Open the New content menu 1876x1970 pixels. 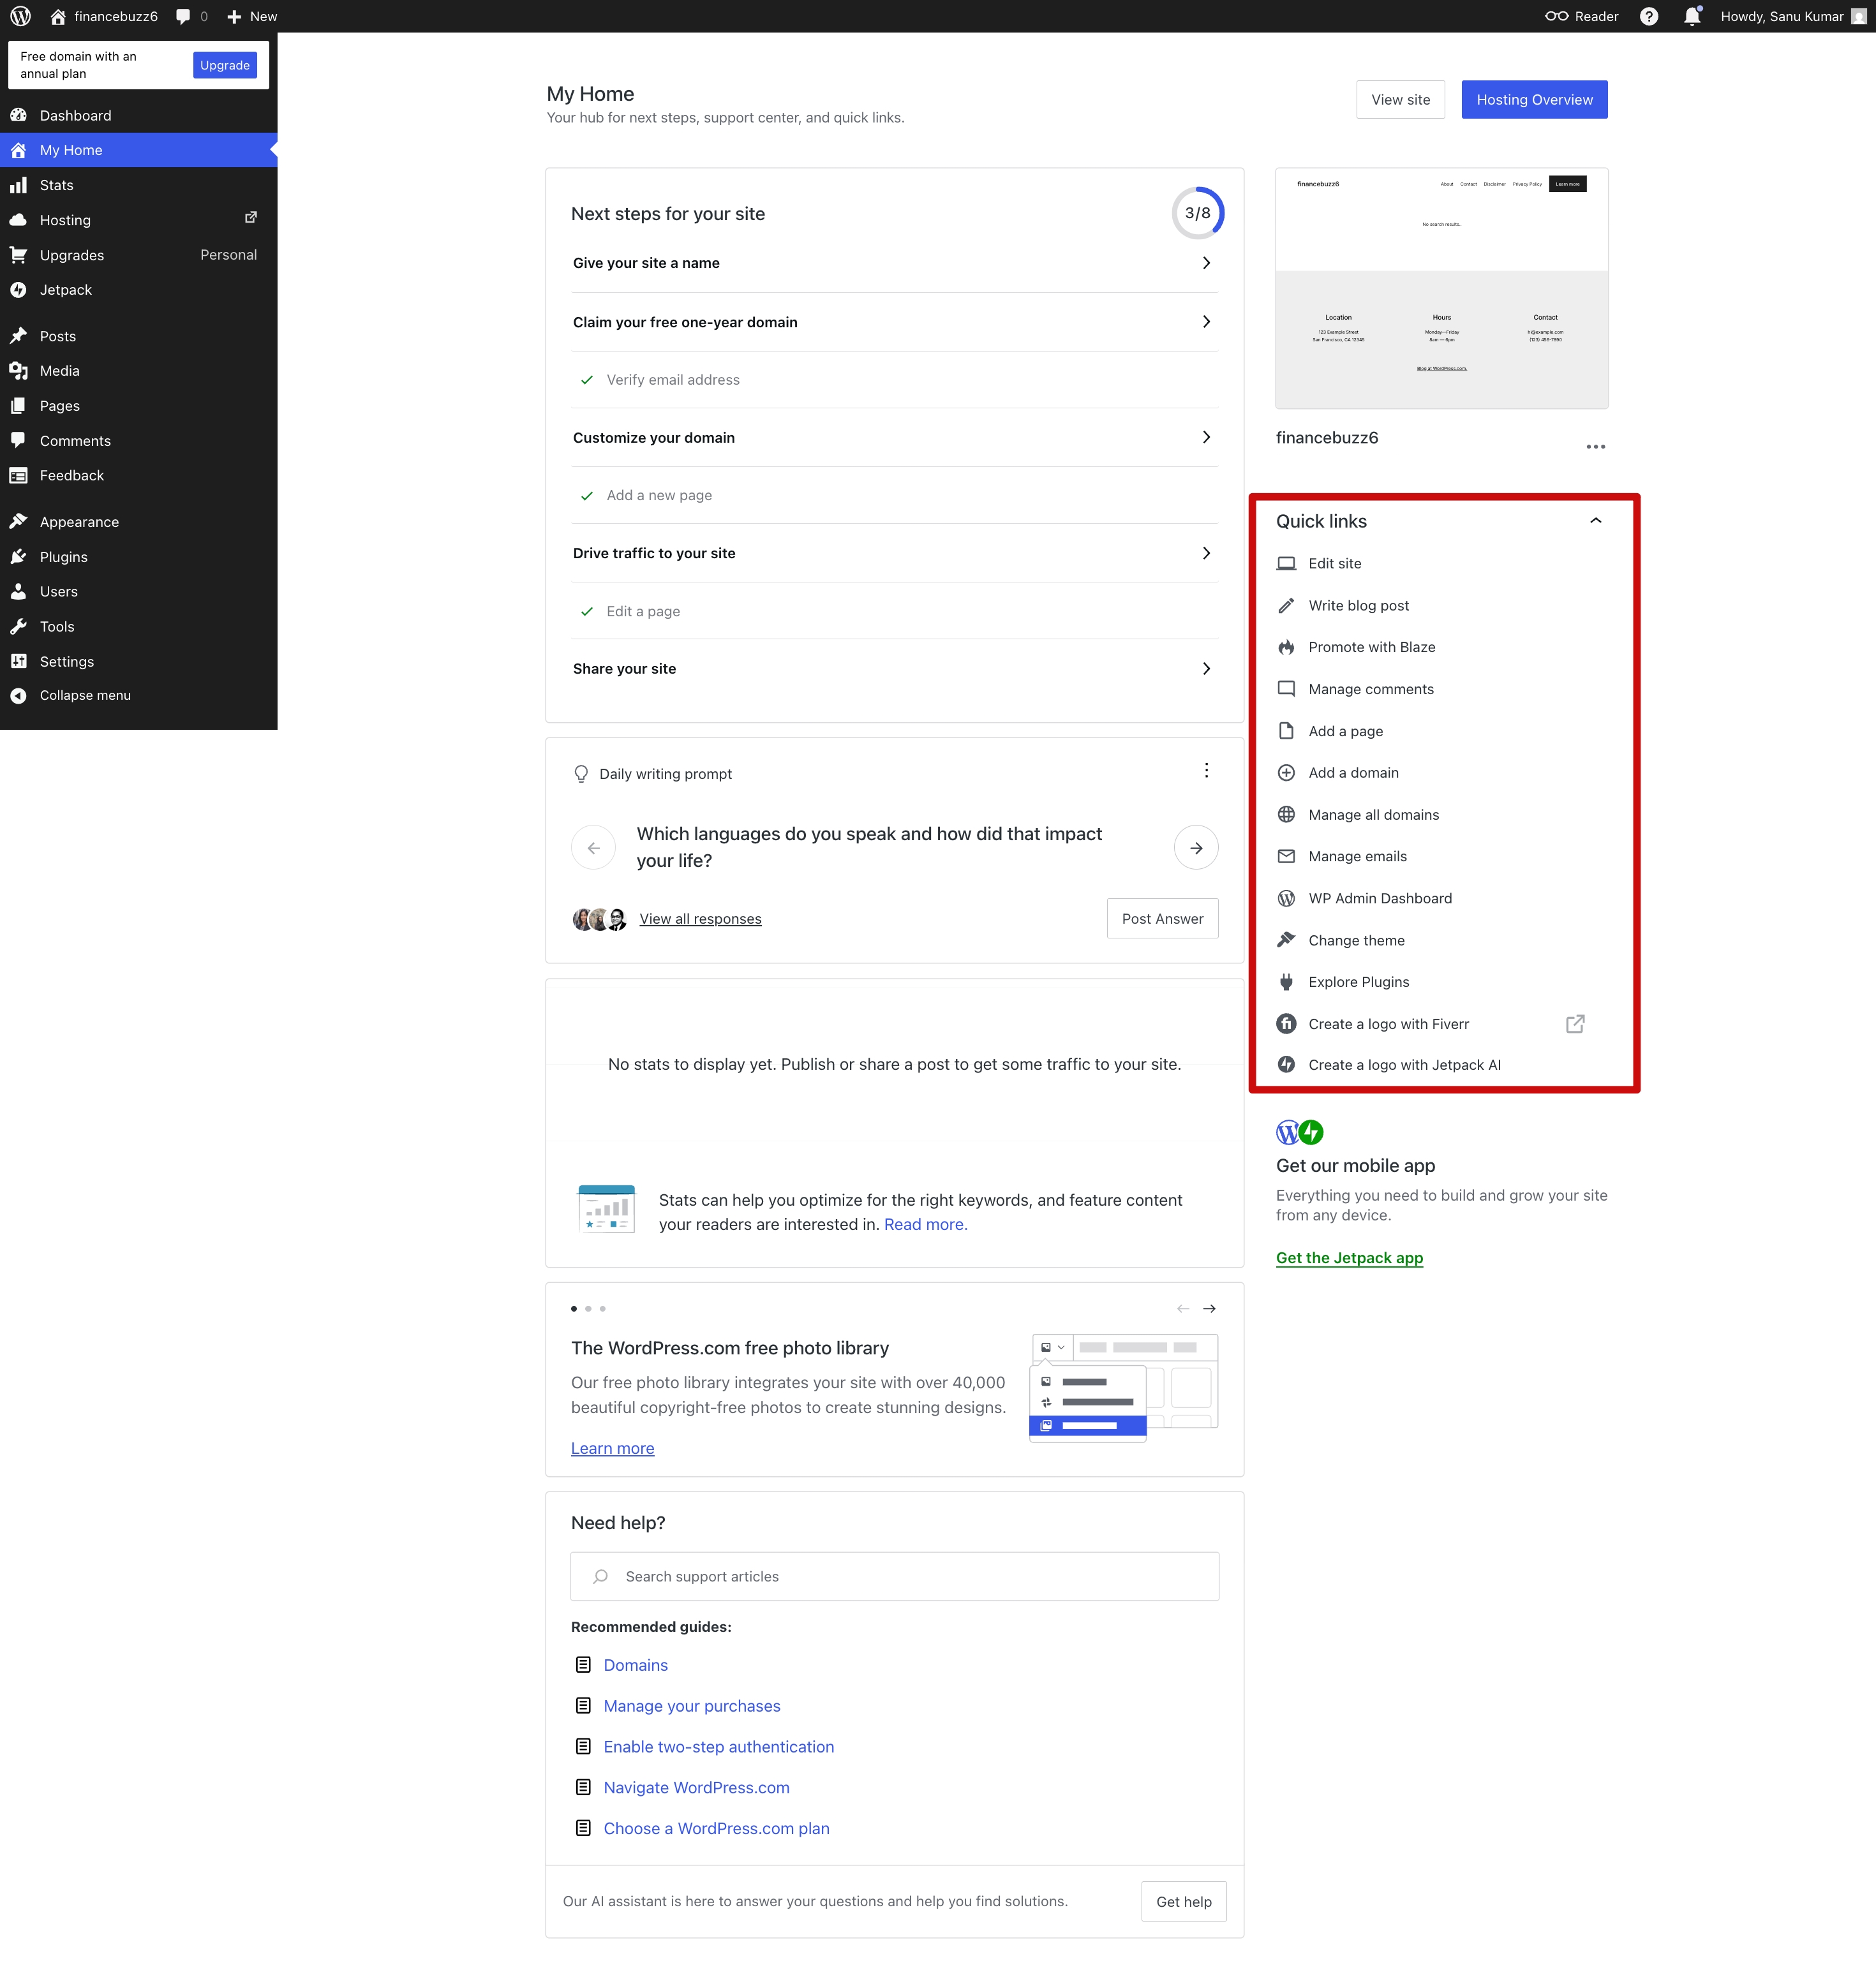pyautogui.click(x=252, y=16)
